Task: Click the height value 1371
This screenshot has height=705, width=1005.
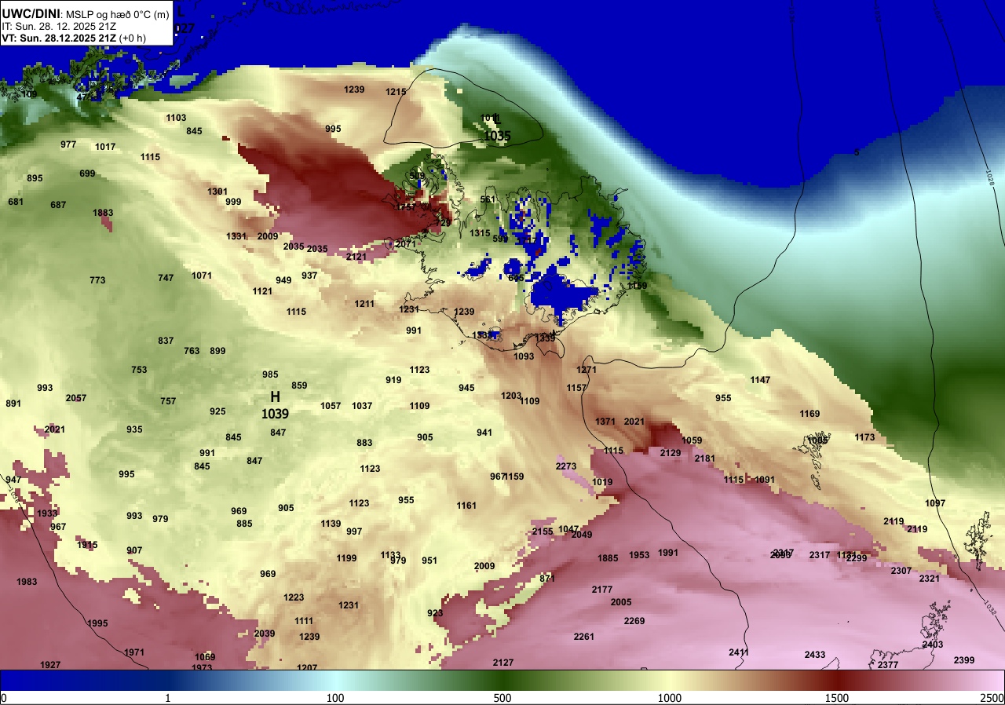Action: [x=605, y=422]
